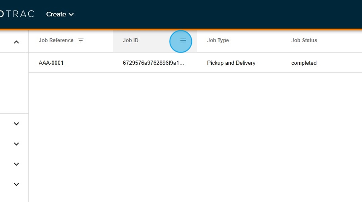Sort by the Job Reference column header
The width and height of the screenshot is (362, 202).
[56, 41]
